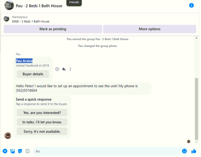Image resolution: width=201 pixels, height=157 pixels.
Task: Click Mark as pending button
Action: (53, 29)
